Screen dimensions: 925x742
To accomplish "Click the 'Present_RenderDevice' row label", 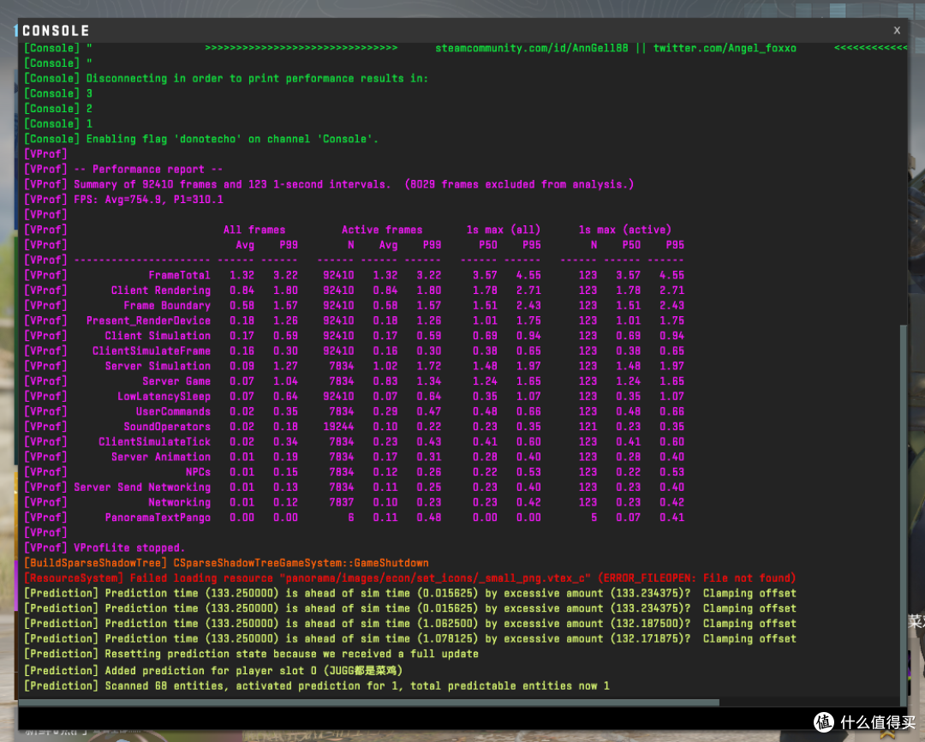I will point(149,320).
